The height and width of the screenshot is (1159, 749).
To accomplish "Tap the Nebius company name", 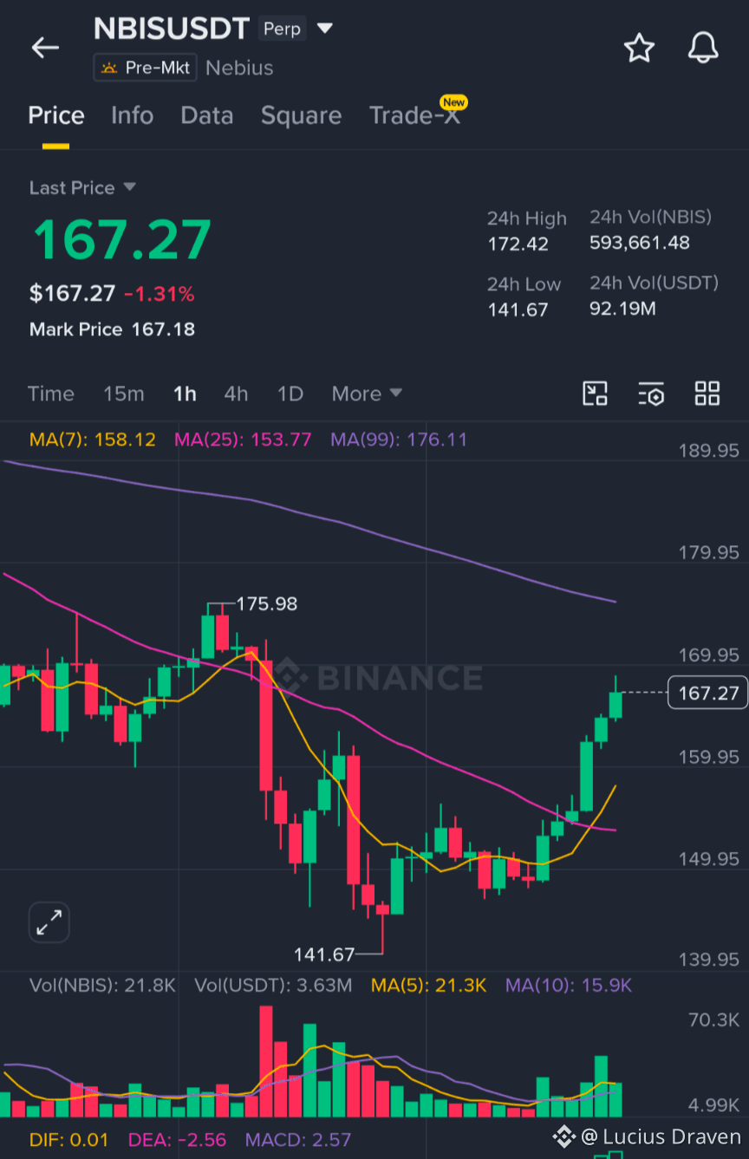I will (239, 68).
